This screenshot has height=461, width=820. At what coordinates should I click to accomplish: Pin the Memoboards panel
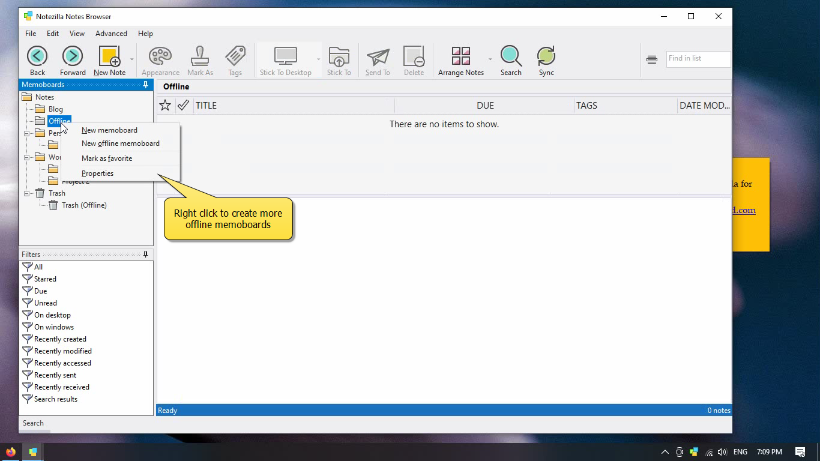tap(145, 85)
